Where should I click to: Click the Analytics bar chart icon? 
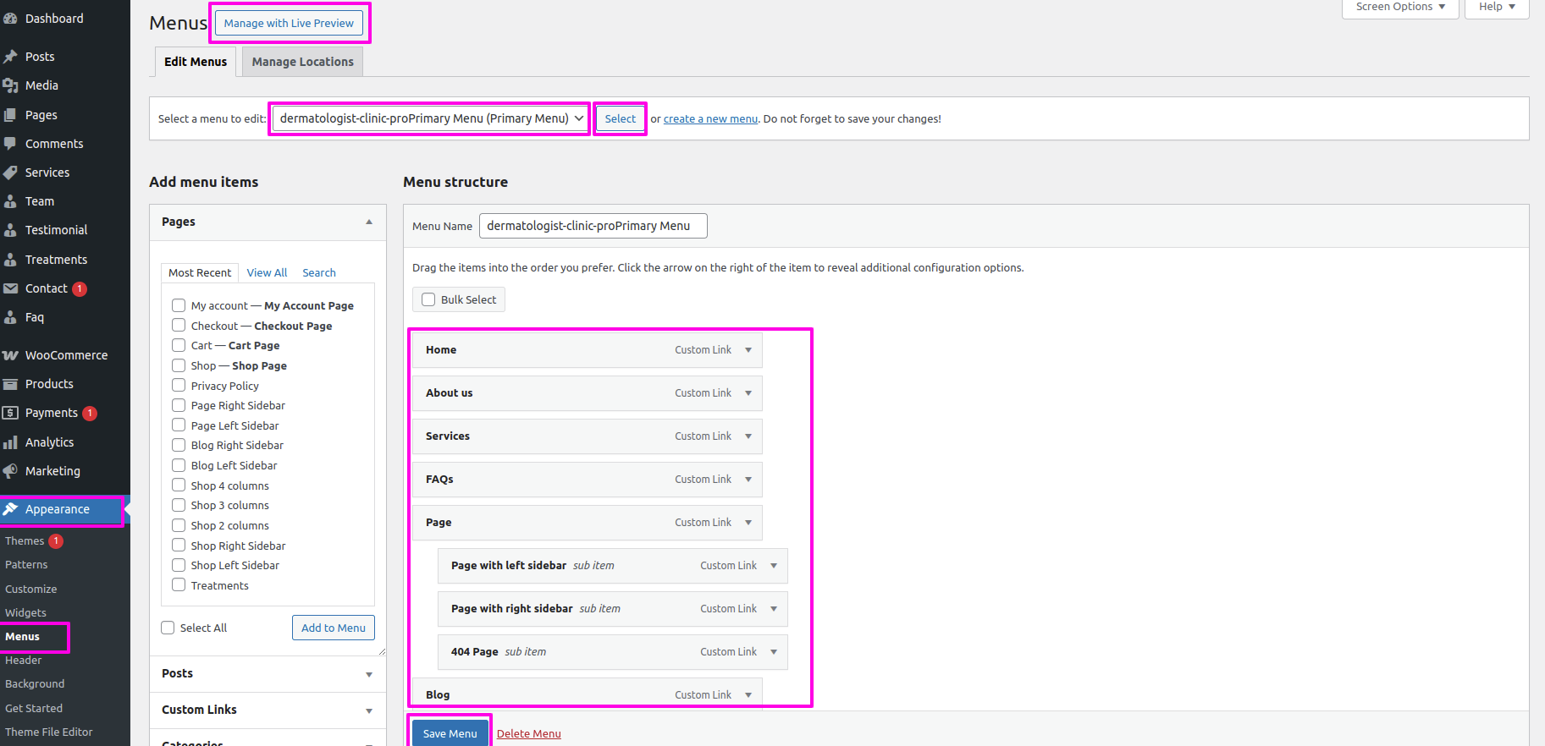point(10,442)
